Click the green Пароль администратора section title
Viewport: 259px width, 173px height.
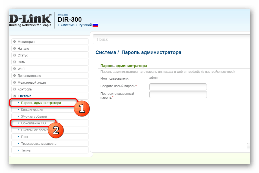124,66
